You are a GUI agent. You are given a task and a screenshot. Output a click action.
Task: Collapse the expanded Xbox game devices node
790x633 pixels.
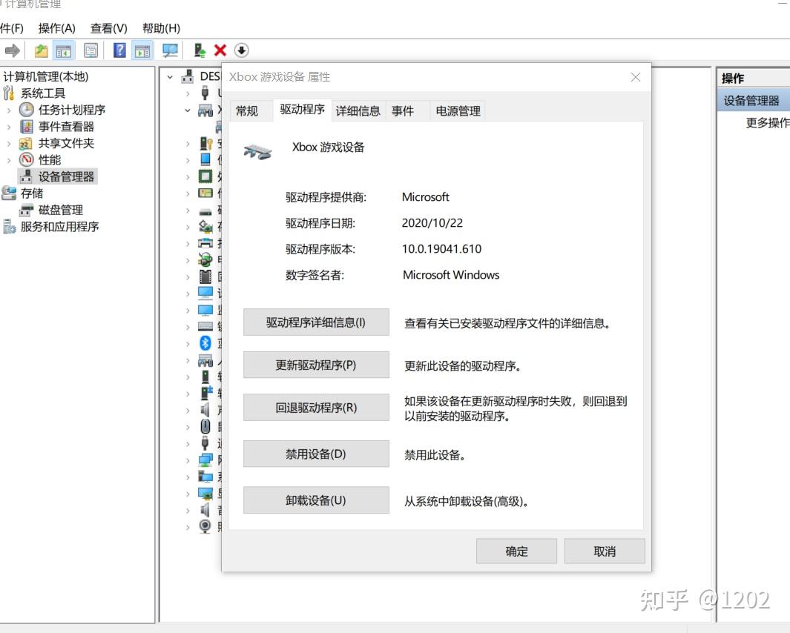[x=187, y=110]
